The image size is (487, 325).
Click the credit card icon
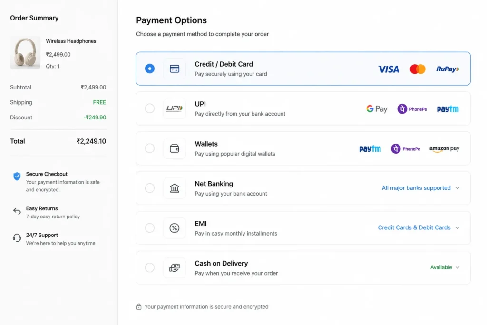click(x=175, y=69)
